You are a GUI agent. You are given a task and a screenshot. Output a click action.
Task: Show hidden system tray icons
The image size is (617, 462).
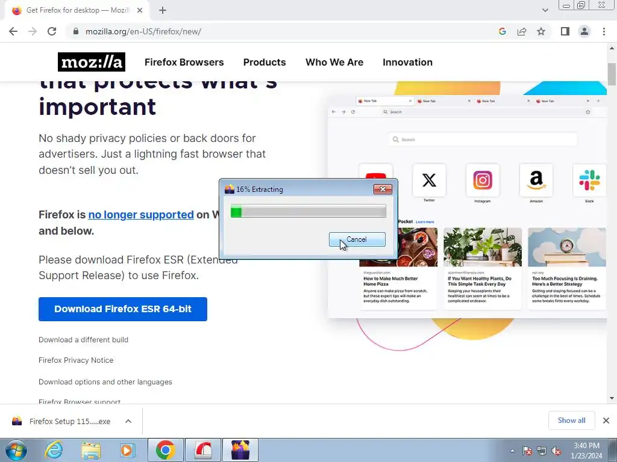pos(512,451)
